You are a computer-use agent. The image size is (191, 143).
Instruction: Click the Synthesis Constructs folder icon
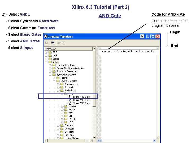point(54,74)
